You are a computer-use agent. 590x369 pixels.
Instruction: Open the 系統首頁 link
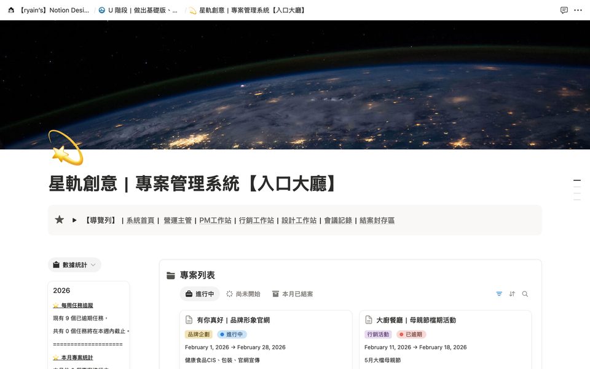coord(140,220)
